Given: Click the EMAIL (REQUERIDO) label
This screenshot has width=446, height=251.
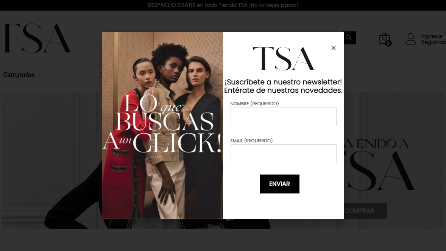Looking at the screenshot, I should pyautogui.click(x=251, y=140).
